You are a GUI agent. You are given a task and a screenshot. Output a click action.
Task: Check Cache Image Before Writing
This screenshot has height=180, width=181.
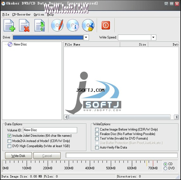(97, 129)
